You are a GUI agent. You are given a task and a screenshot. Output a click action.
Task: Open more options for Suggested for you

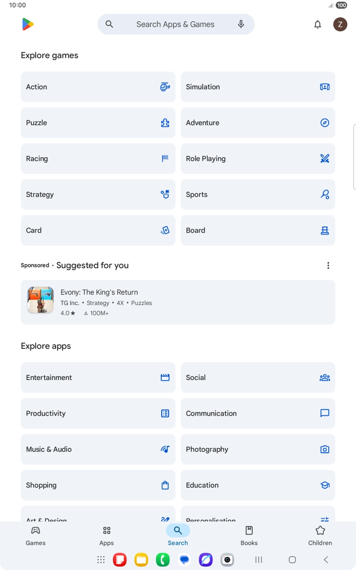[x=328, y=265]
